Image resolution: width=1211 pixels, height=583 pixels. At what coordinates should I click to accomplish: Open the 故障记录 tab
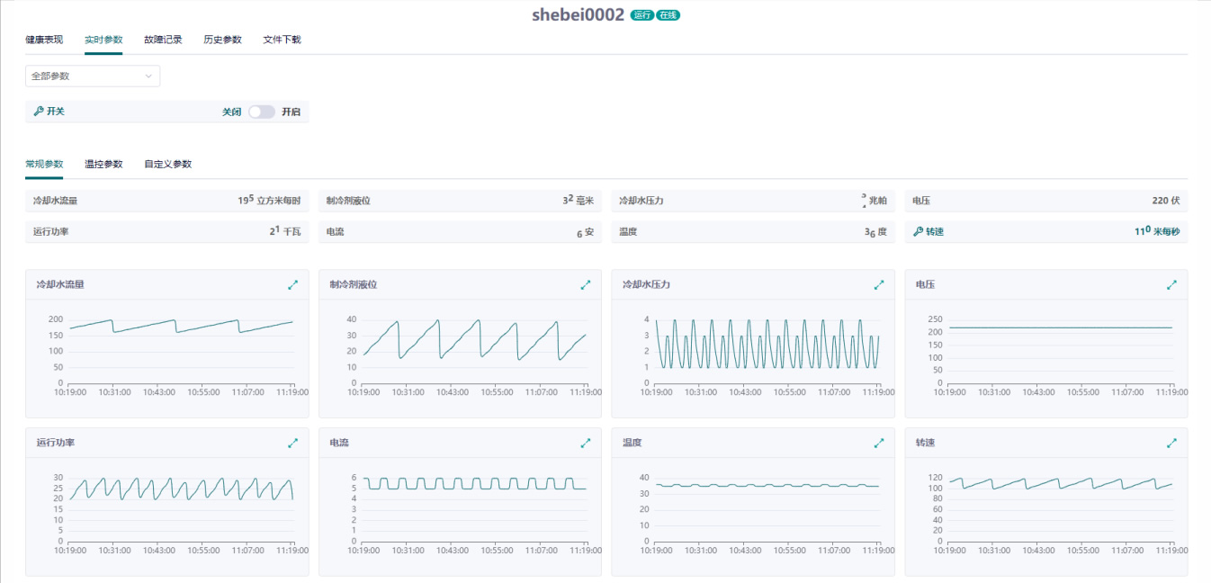(163, 40)
